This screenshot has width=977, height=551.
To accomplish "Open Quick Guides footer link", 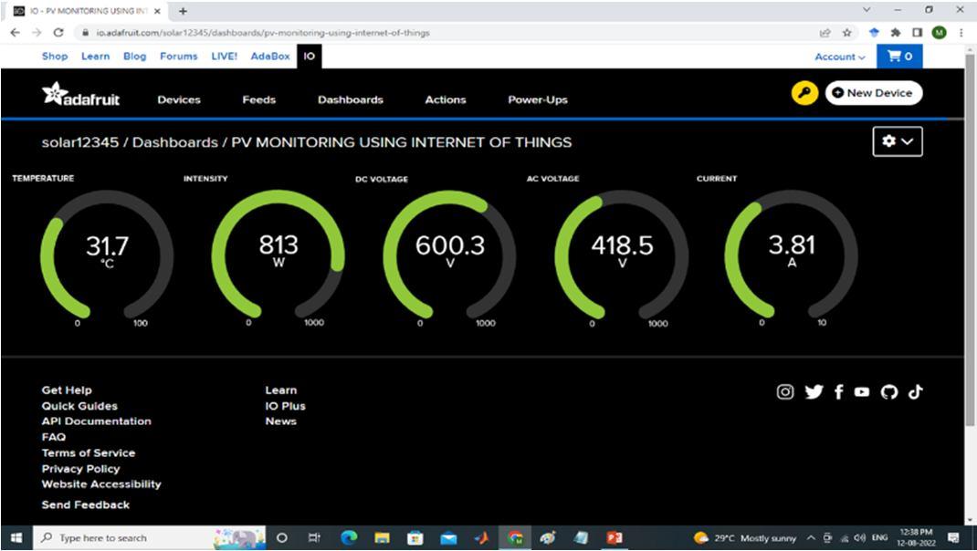I will tap(79, 406).
